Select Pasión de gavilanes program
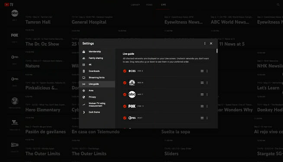This screenshot has width=283, height=162. [x=45, y=132]
